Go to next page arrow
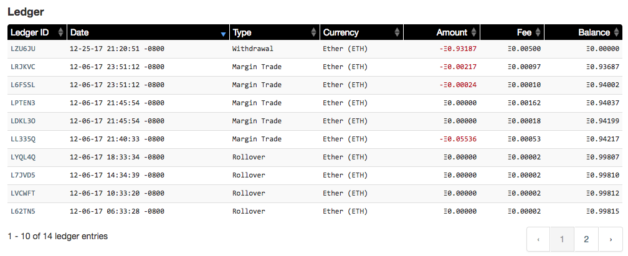 [x=611, y=239]
